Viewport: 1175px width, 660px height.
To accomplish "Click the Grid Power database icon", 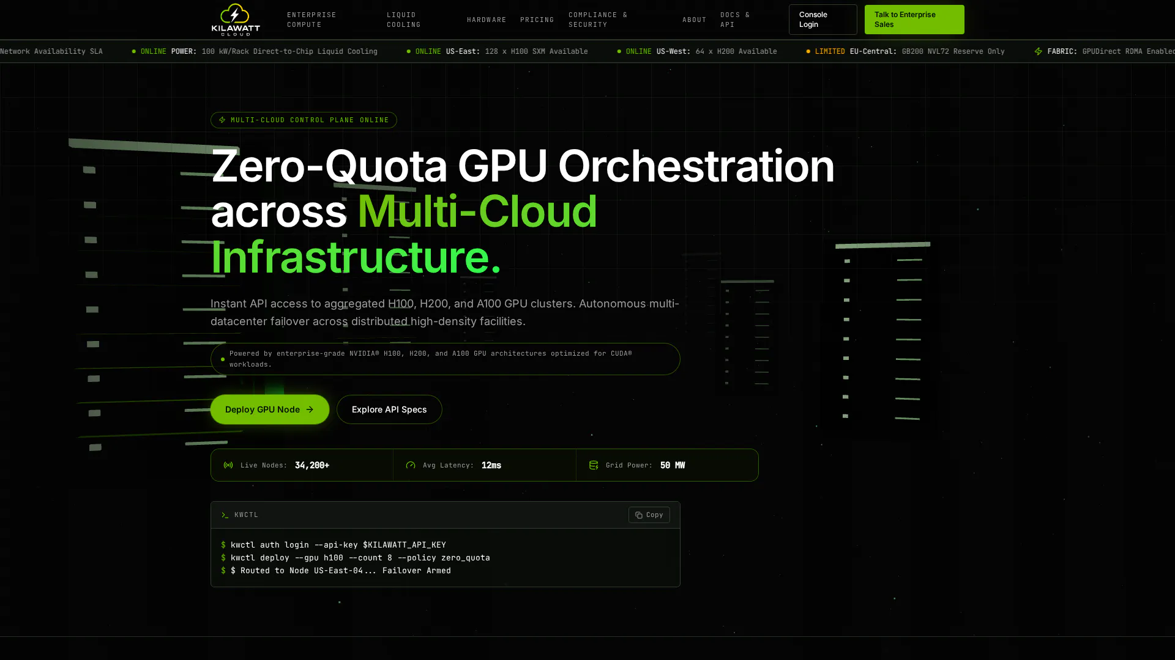I will (x=593, y=465).
